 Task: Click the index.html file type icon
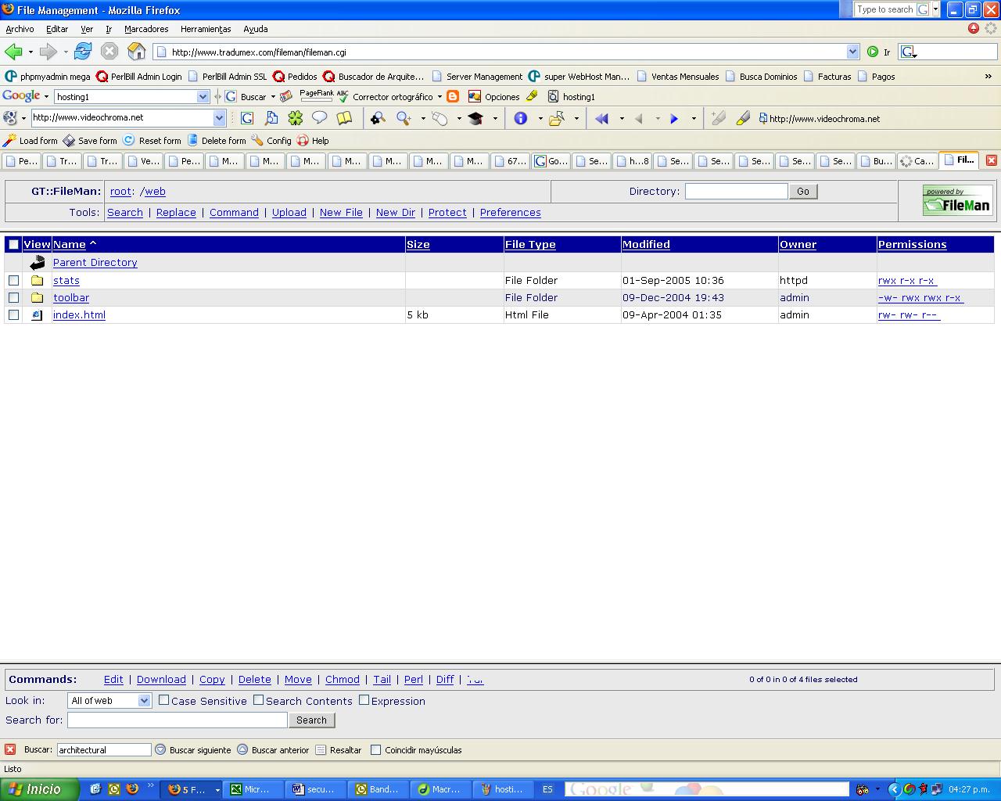tap(37, 315)
